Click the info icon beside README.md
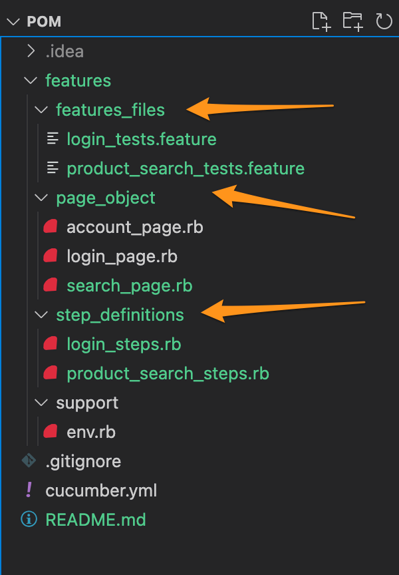Image resolution: width=399 pixels, height=575 pixels. point(29,520)
